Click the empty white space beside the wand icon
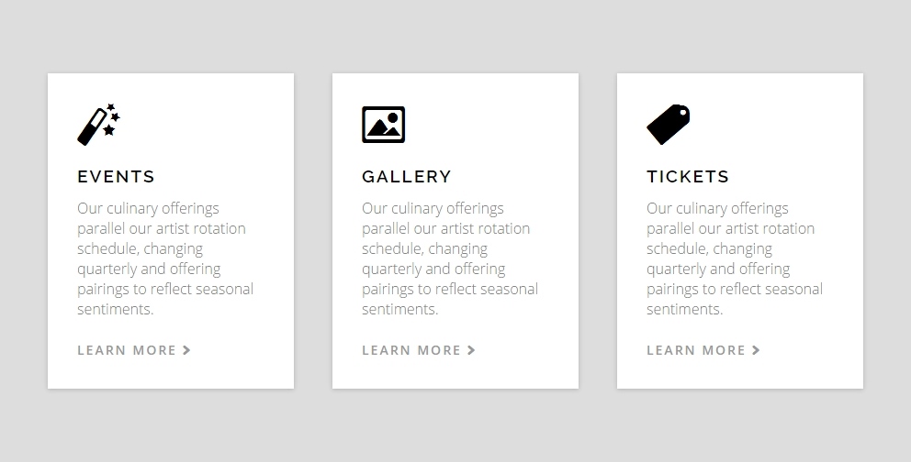Viewport: 911px width, 462px height. 203,125
